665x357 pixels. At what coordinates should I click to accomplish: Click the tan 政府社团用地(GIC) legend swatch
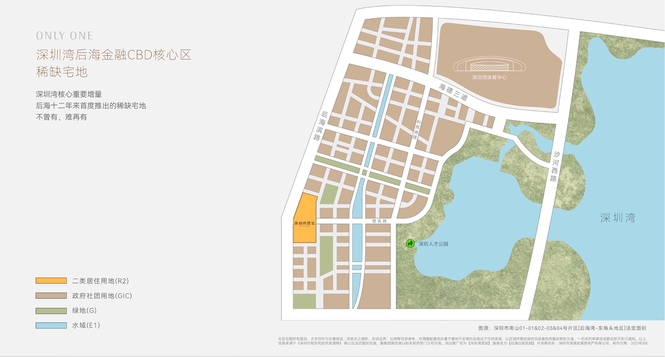pos(51,296)
